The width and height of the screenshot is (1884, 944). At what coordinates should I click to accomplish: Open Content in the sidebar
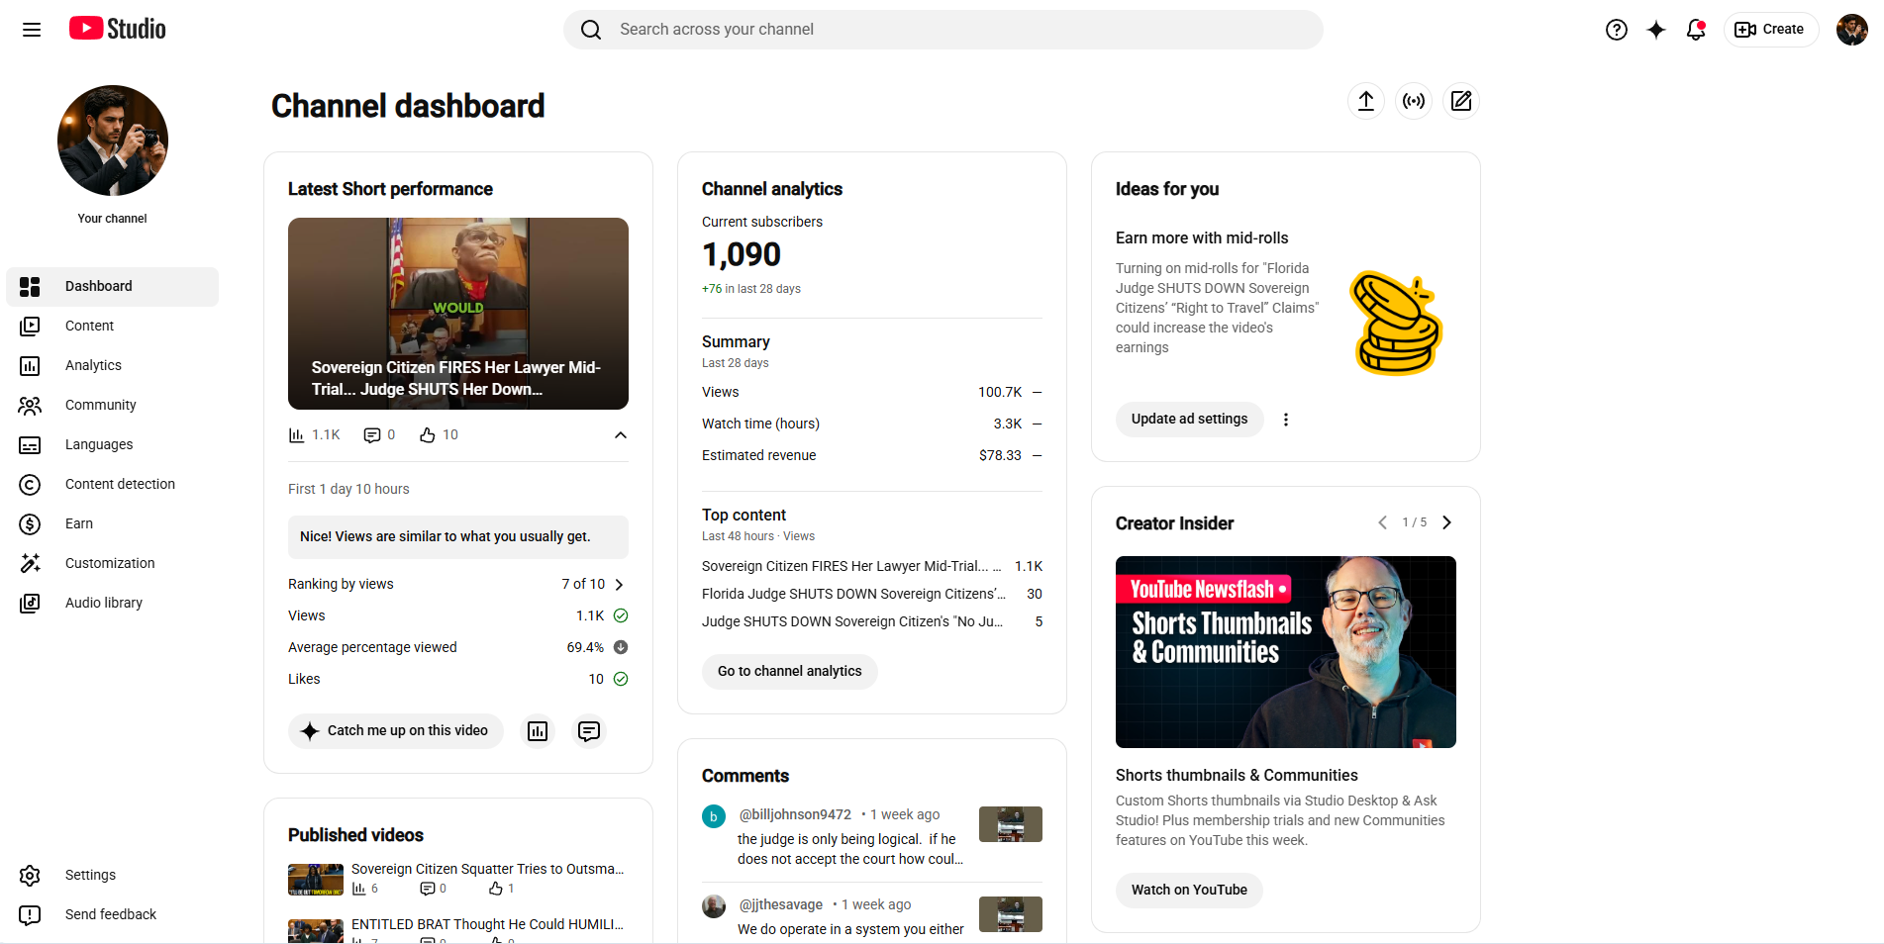pos(113,327)
